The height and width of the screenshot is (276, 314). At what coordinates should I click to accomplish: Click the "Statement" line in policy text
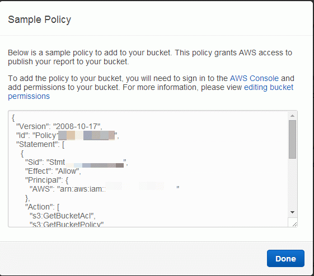pyautogui.click(x=40, y=144)
